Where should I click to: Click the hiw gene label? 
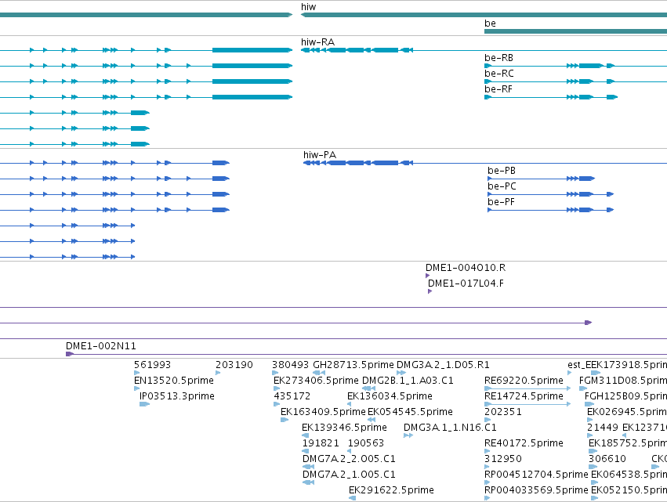point(308,7)
